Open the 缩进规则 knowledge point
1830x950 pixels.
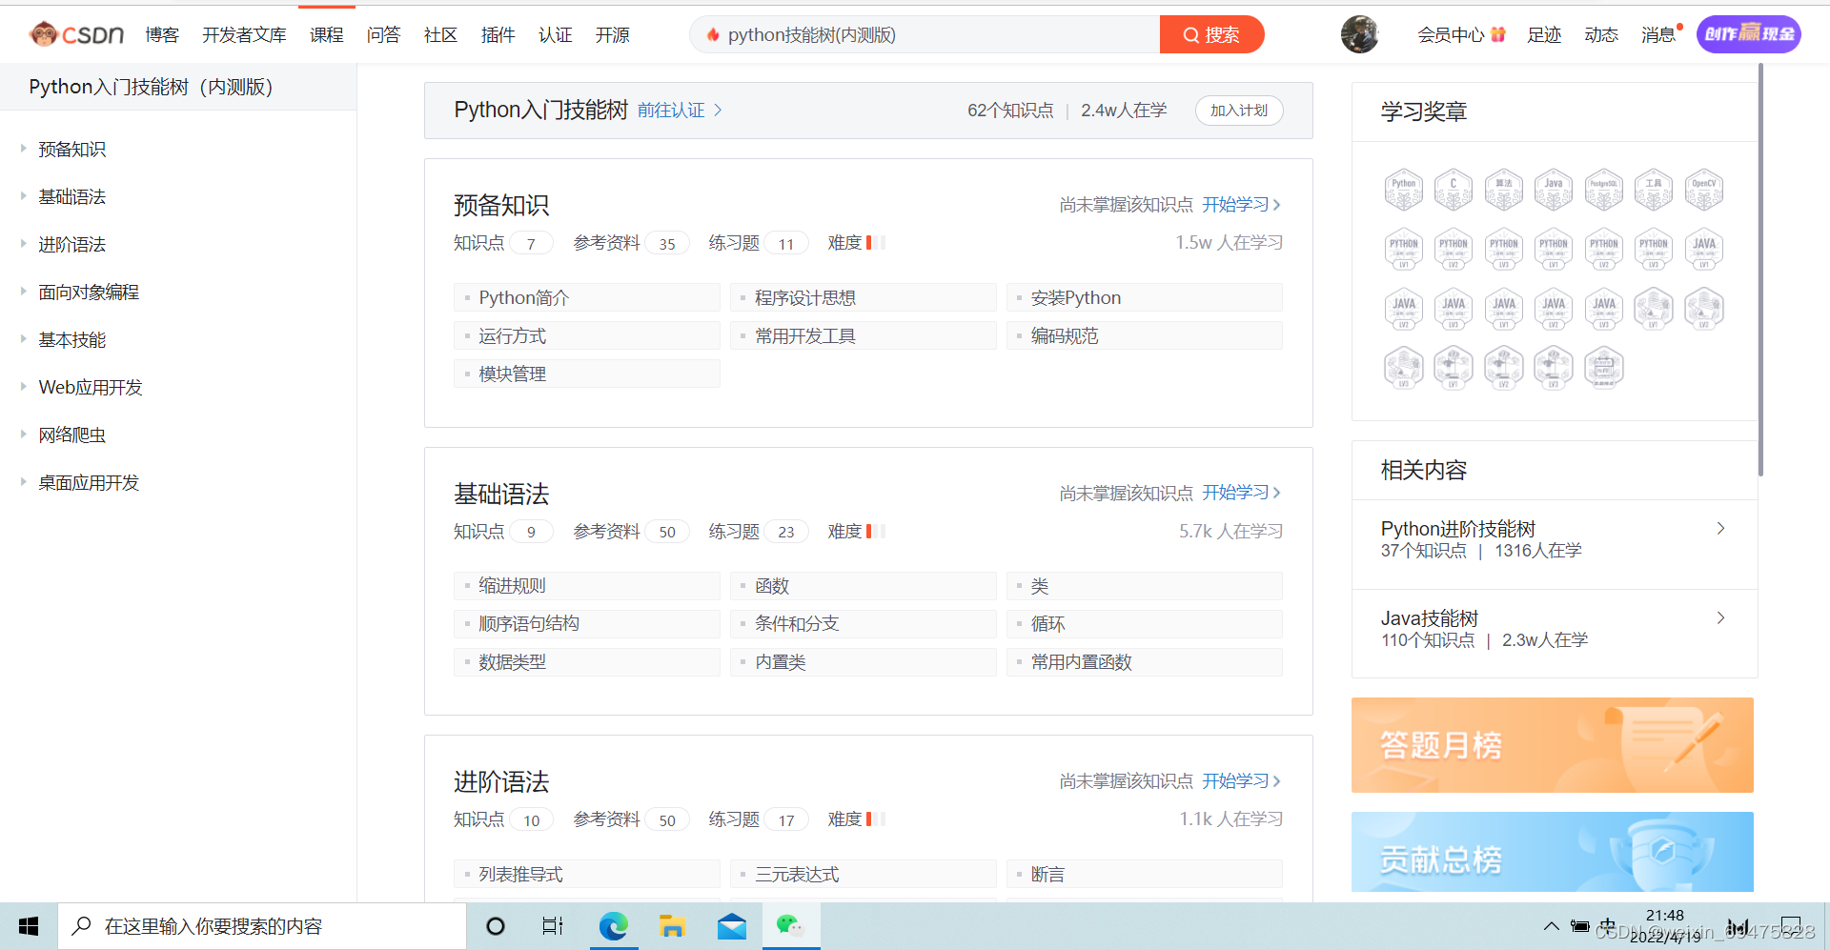click(587, 586)
